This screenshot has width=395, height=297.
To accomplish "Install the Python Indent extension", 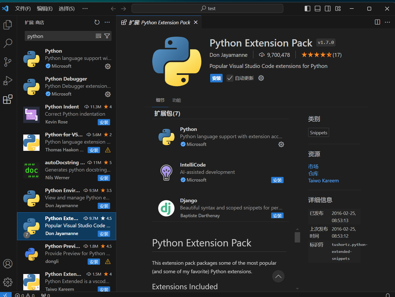I will (x=104, y=122).
